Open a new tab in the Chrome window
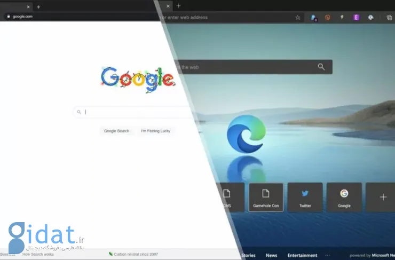395x260 pixels. (38, 7)
